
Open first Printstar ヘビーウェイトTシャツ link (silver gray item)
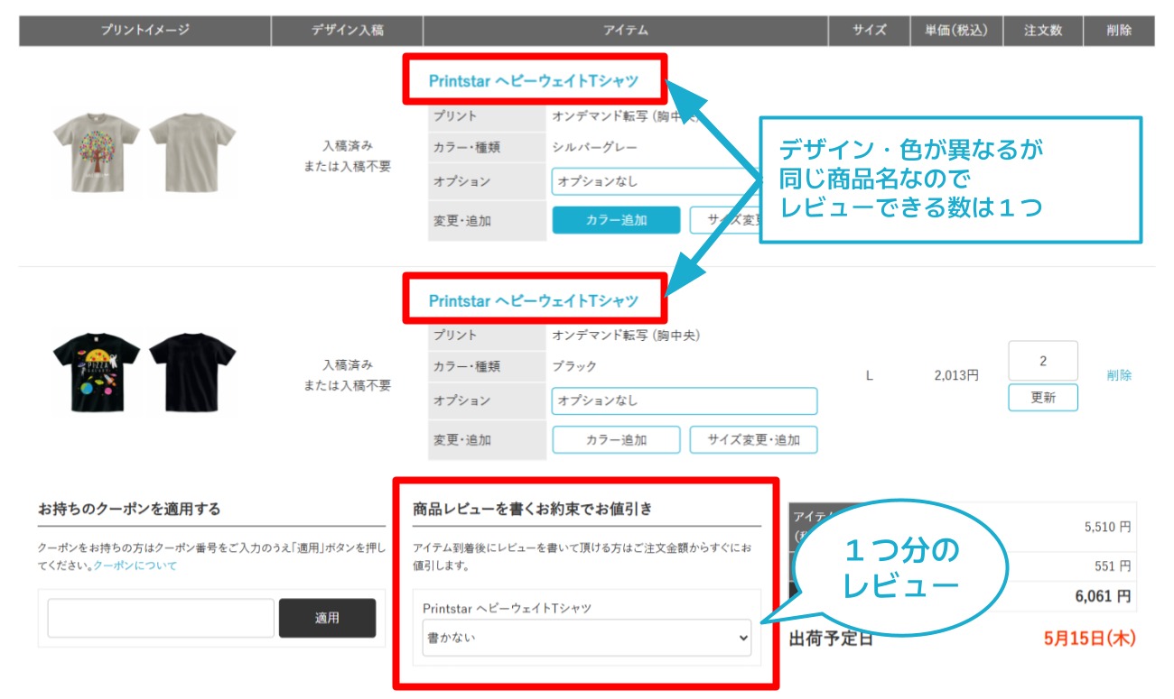(533, 80)
